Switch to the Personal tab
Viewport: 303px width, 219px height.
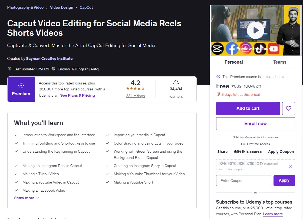[234, 62]
